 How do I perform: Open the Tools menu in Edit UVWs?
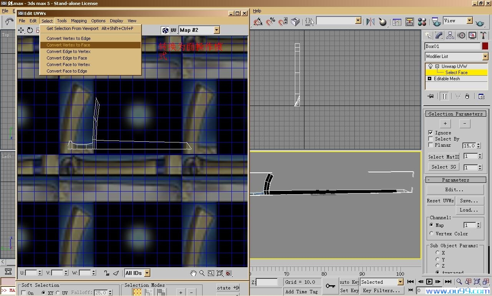coord(62,21)
